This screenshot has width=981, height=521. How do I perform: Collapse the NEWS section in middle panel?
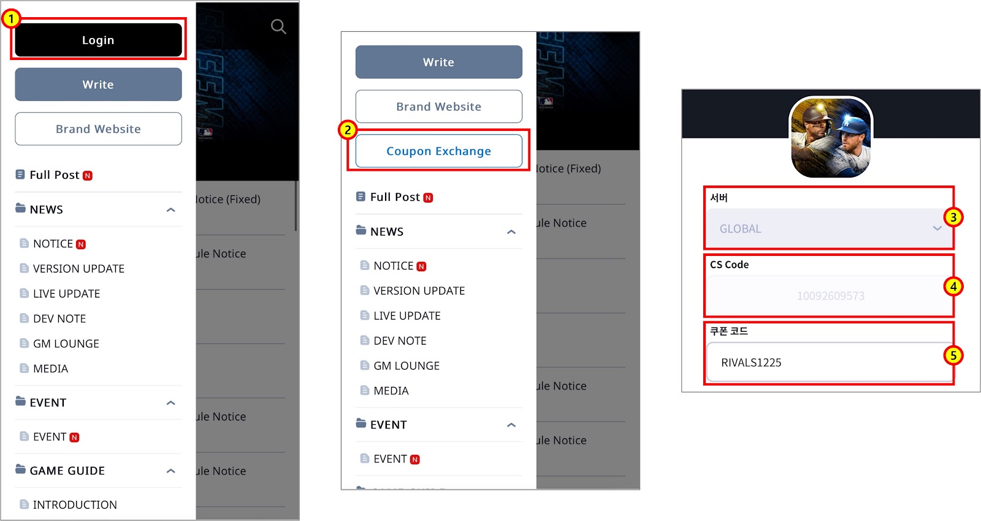[511, 232]
